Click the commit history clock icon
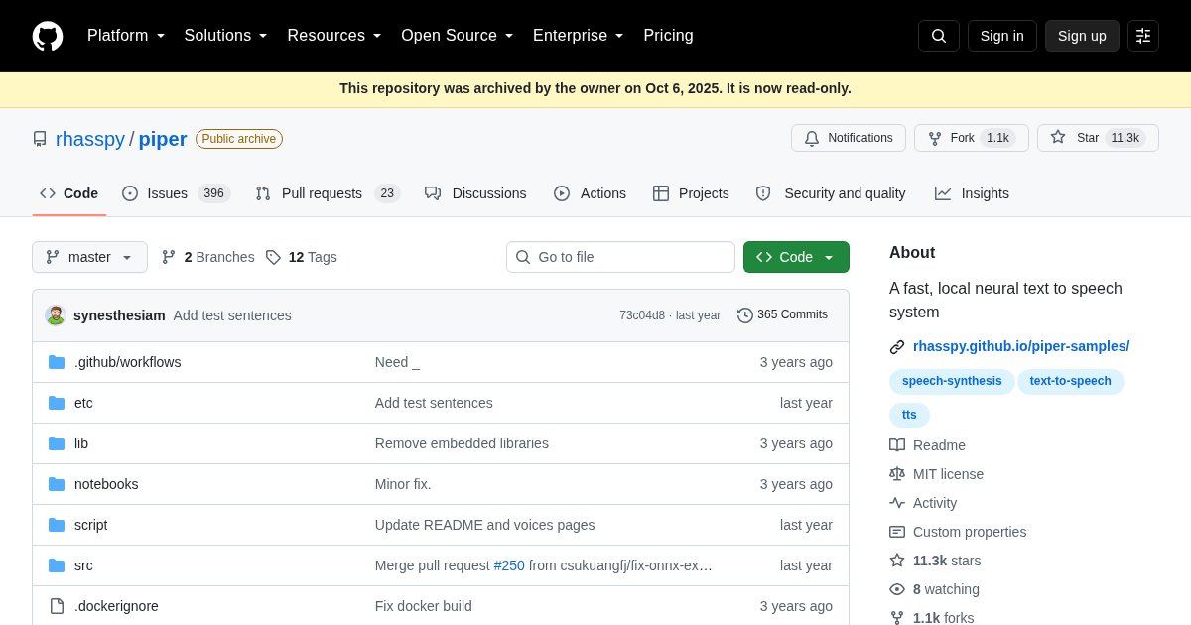 745,315
